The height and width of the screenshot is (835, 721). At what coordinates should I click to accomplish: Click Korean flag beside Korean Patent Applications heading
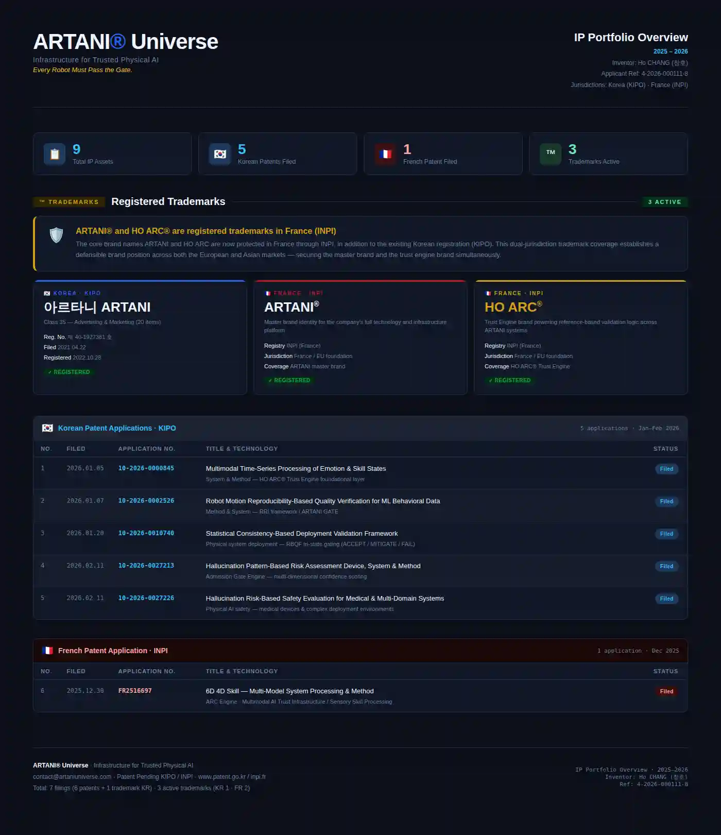pyautogui.click(x=47, y=428)
